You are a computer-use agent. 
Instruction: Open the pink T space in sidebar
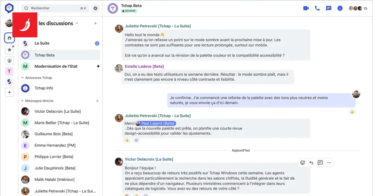(x=9, y=71)
